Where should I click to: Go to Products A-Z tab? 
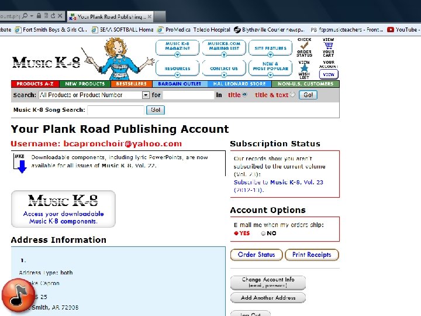35,84
